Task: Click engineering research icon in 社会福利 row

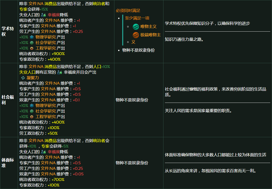Action: point(32,117)
